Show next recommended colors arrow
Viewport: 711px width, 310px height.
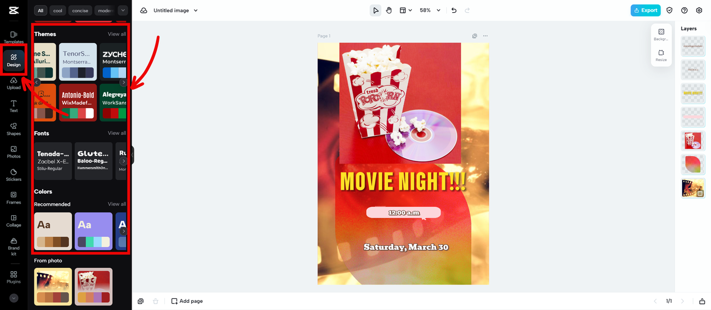tap(123, 231)
